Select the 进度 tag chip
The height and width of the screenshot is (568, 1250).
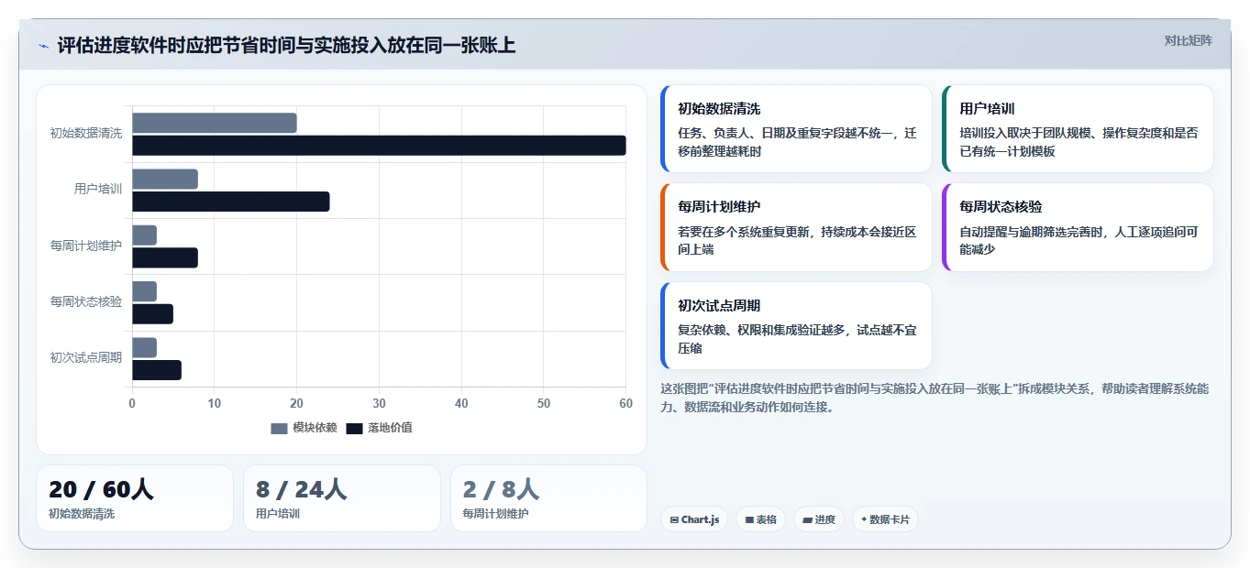point(819,519)
